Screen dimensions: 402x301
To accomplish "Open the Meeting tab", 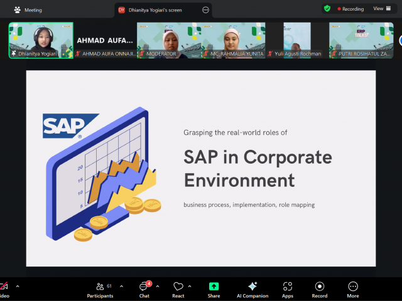I will click(28, 10).
